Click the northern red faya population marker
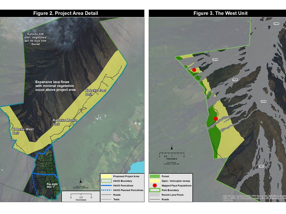The image size is (286, 214). tap(194, 70)
